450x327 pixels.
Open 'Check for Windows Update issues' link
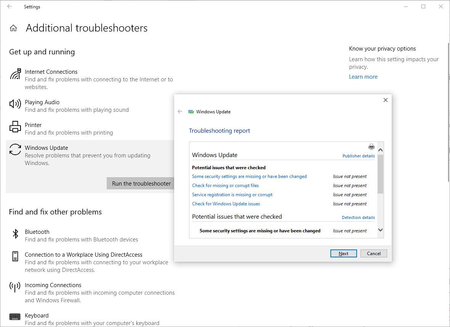pyautogui.click(x=226, y=204)
